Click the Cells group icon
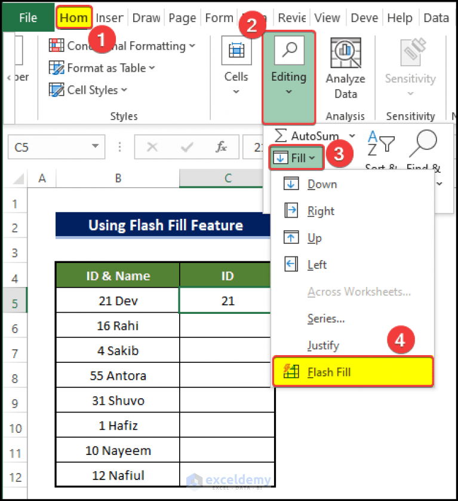 pos(236,50)
